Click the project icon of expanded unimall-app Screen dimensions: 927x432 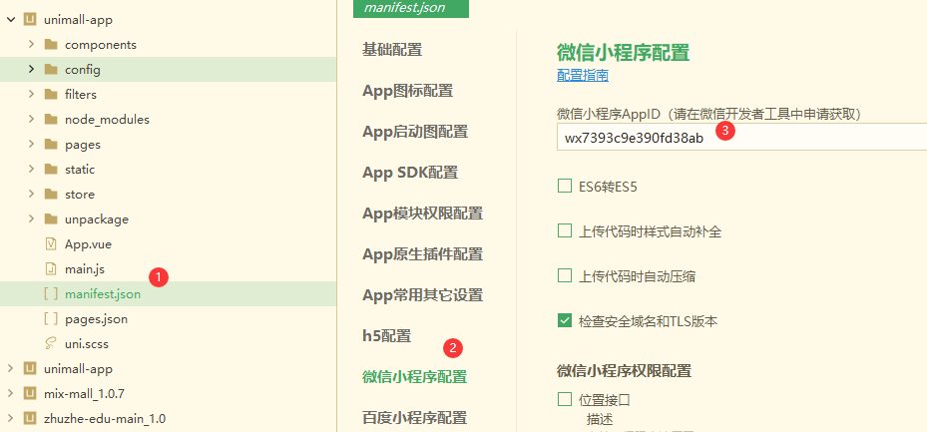(30, 20)
